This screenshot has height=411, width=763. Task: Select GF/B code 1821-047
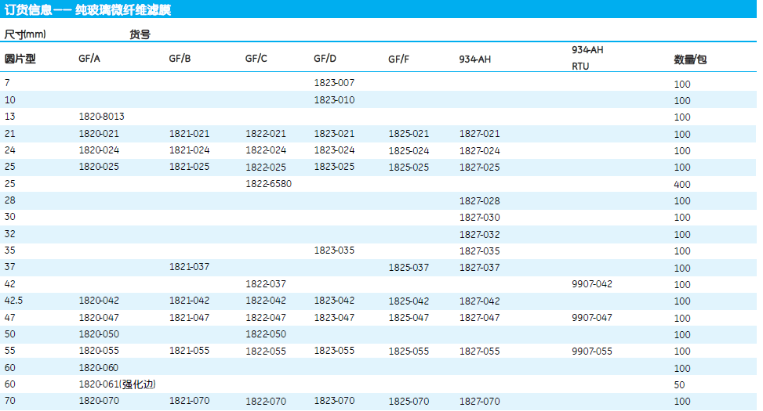pyautogui.click(x=189, y=318)
